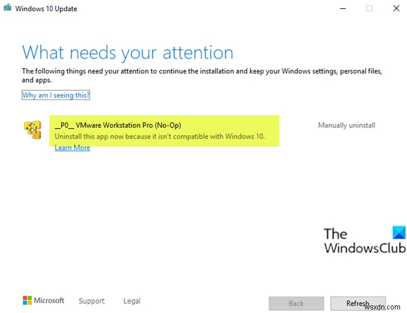Click the 'Windows 10 Update' window title text
Screen dimensions: 407x313
pos(46,9)
